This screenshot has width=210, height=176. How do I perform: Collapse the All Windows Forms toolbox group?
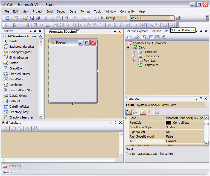point(5,36)
